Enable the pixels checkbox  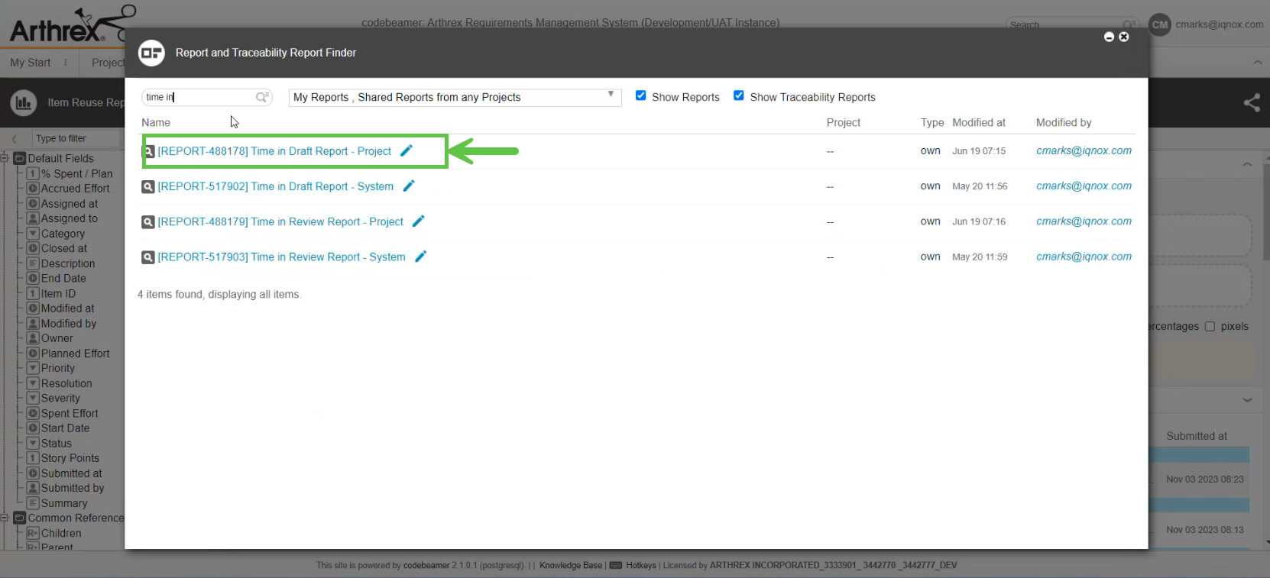(x=1210, y=327)
